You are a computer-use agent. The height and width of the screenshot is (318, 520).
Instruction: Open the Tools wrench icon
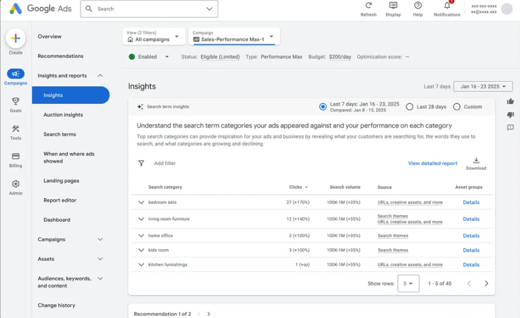pyautogui.click(x=16, y=129)
